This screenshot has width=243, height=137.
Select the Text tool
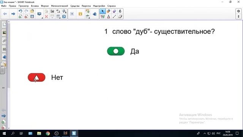pos(108,16)
